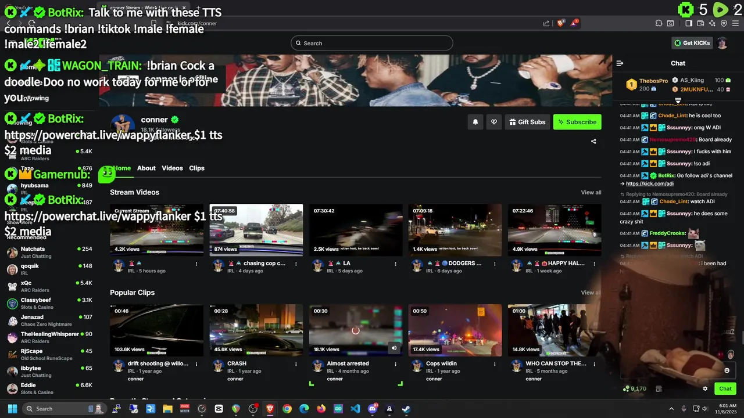The height and width of the screenshot is (418, 744).
Task: Click the Brave Shields lion icon
Action: 560,23
